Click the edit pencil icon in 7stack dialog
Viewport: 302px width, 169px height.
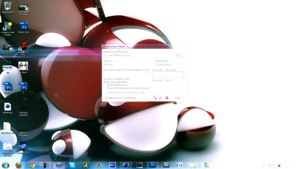click(x=160, y=98)
